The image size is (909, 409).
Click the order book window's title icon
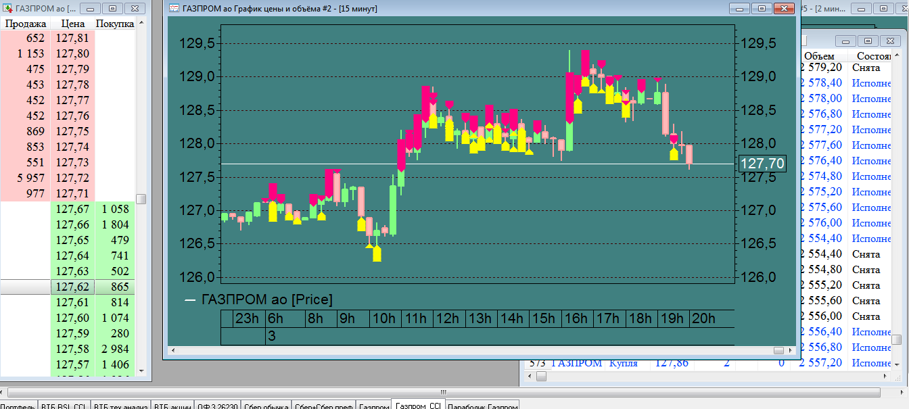[x=7, y=9]
